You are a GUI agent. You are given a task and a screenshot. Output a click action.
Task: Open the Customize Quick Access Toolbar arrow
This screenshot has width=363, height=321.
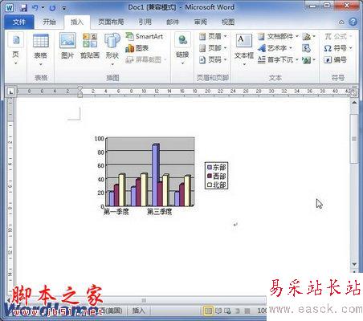[64, 8]
